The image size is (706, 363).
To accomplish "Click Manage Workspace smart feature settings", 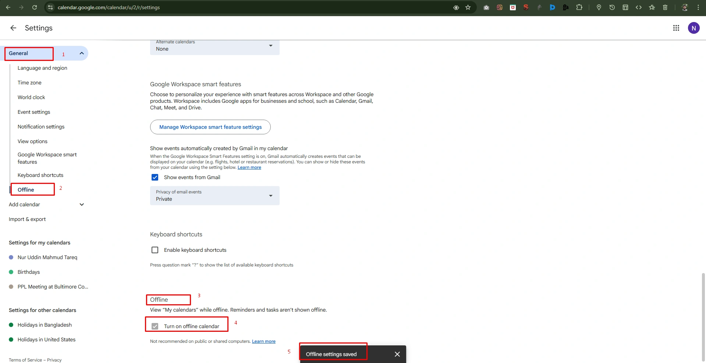I will 210,127.
